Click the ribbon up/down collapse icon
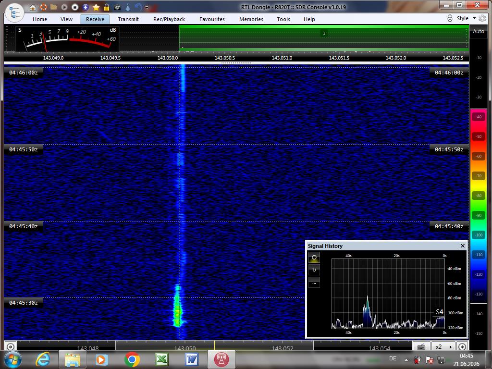 point(450,18)
